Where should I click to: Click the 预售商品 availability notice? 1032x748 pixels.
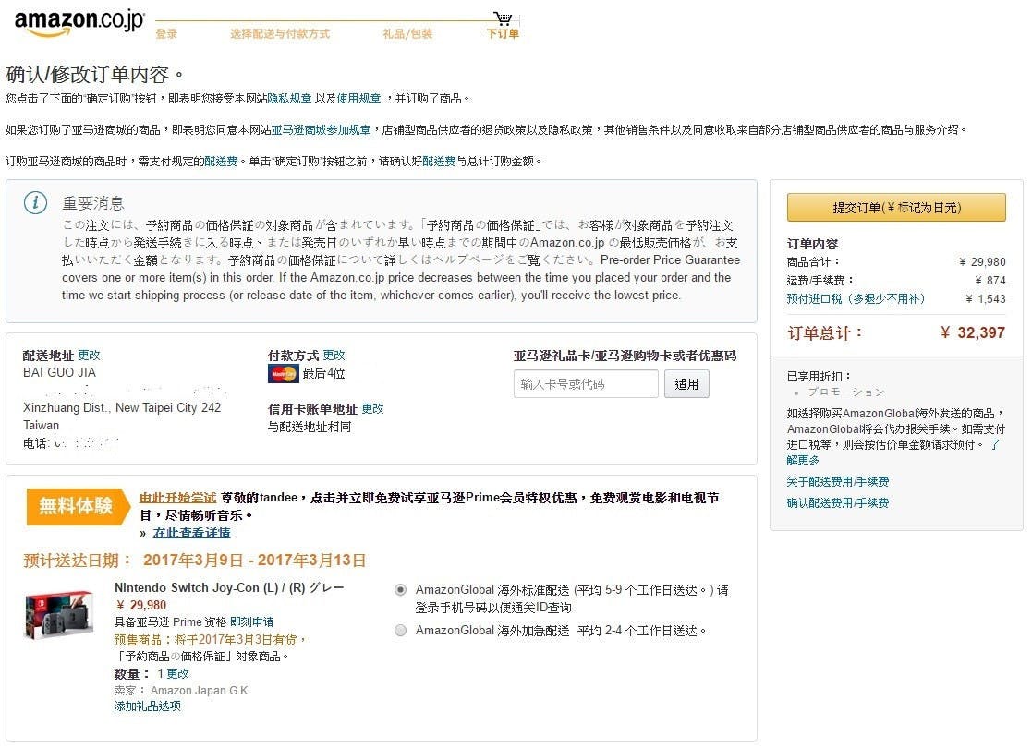point(210,640)
